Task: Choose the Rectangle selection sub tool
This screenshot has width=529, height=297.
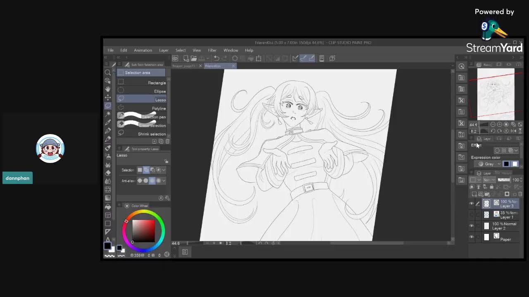Action: [141, 82]
